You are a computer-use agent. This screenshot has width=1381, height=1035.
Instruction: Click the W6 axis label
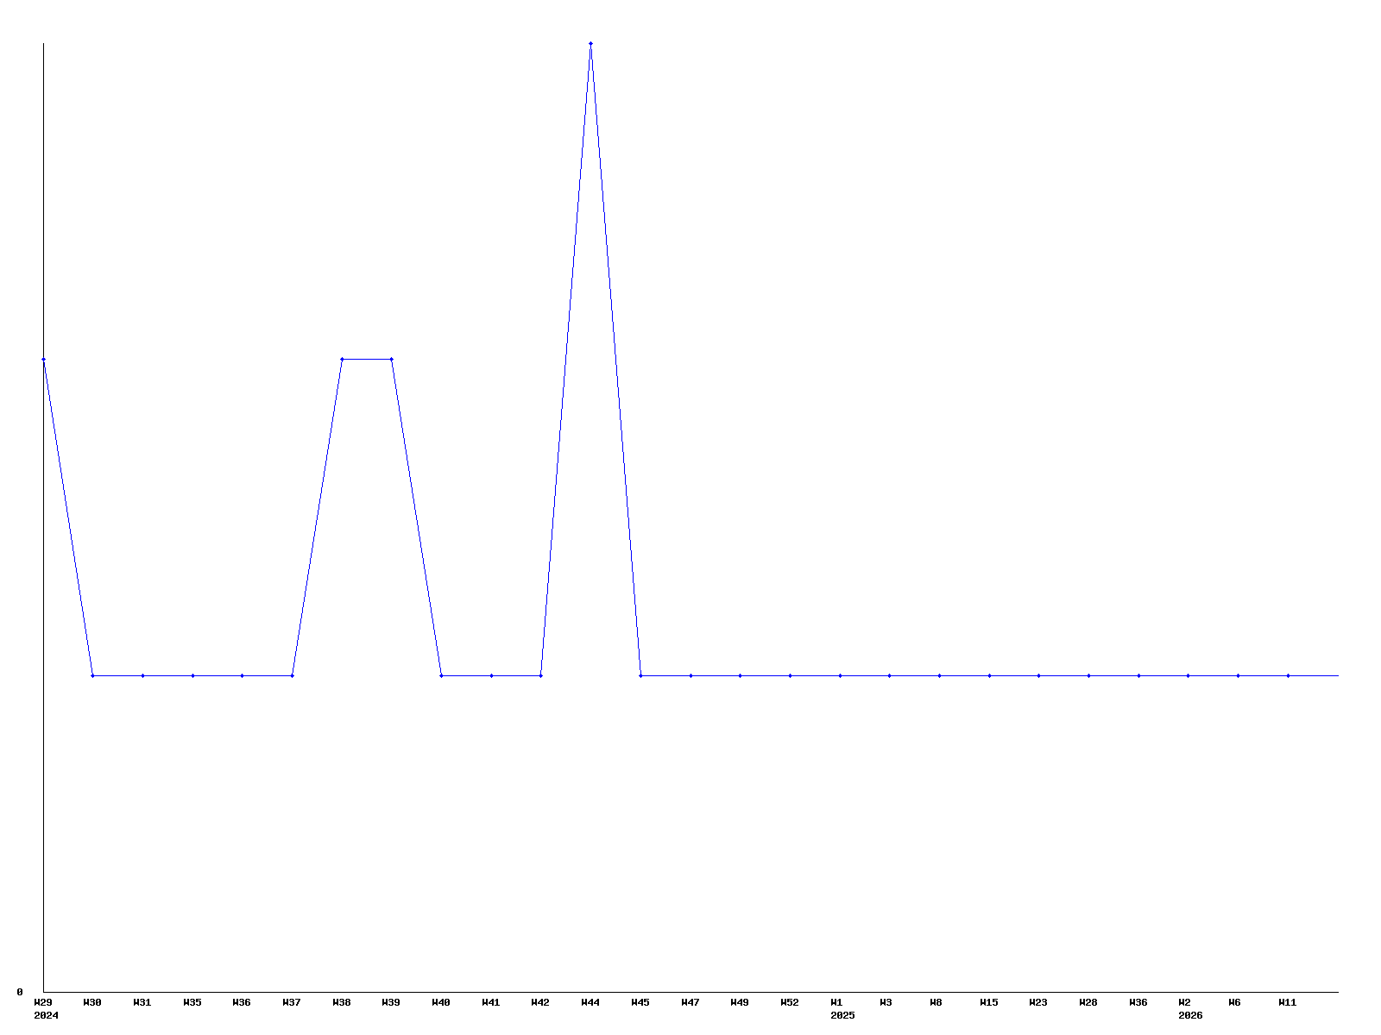pyautogui.click(x=1235, y=1002)
